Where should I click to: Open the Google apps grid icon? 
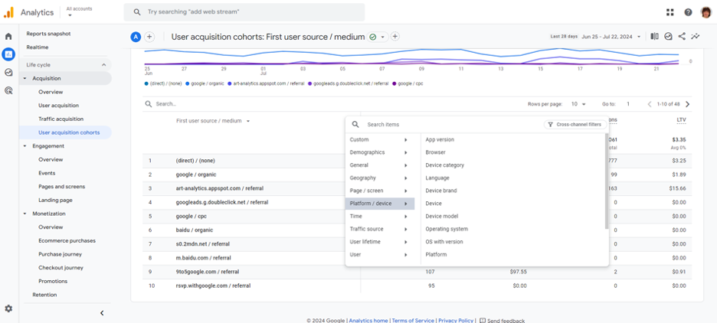[670, 12]
